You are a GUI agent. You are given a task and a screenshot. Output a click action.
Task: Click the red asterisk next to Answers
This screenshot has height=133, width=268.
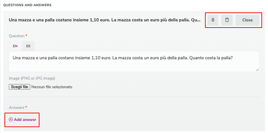pyautogui.click(x=26, y=107)
